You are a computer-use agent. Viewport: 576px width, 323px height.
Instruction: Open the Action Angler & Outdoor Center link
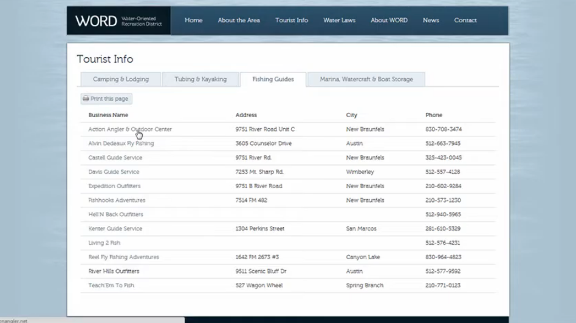130,129
